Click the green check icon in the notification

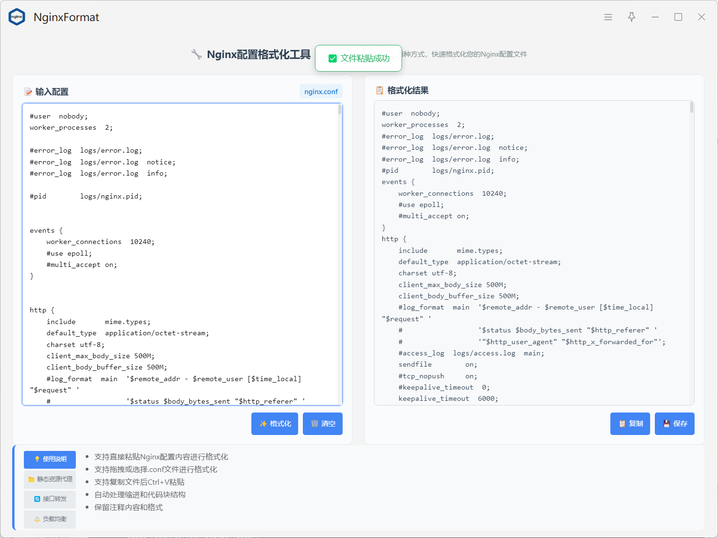coord(333,59)
